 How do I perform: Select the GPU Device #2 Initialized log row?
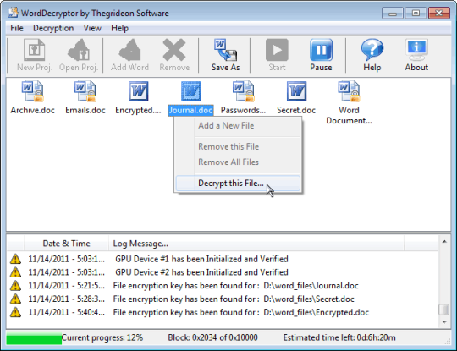222,272
